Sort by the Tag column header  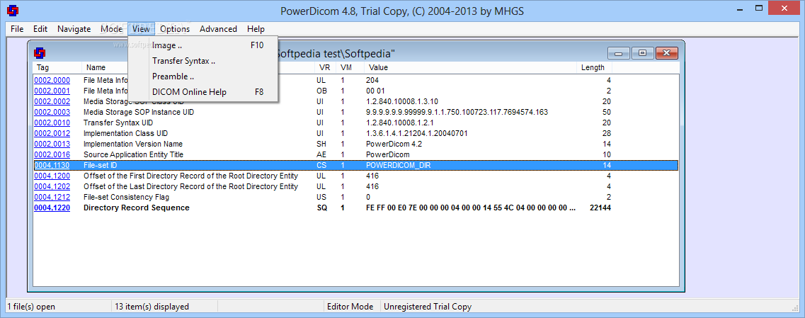(x=57, y=67)
